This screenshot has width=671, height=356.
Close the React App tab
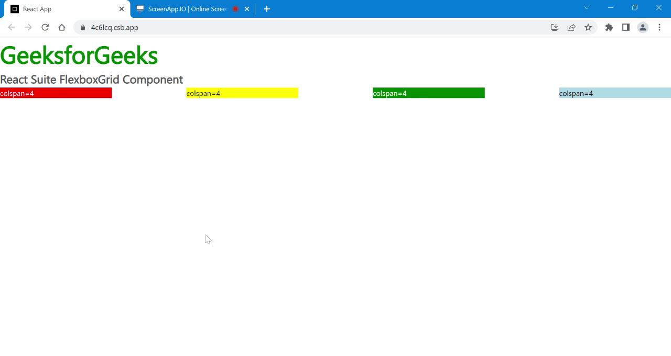[x=122, y=9]
